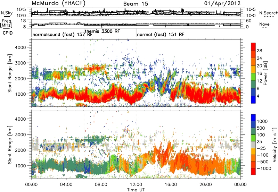
Task: Click the 'themis 3300 RF' text
Action: [x=103, y=31]
